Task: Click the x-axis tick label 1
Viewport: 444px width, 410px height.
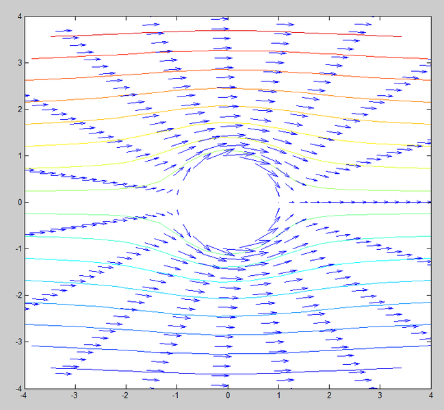Action: tap(278, 396)
